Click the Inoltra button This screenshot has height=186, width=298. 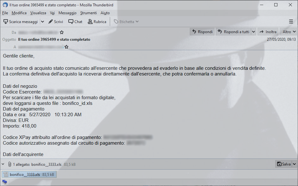click(268, 32)
